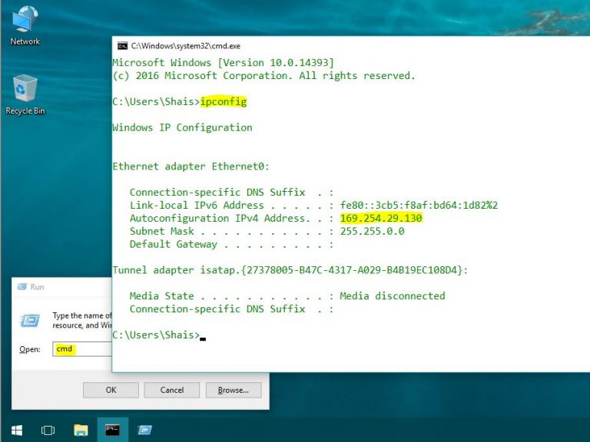Viewport: 590px width, 442px height.
Task: Click the 169.254.29.130 IPv4 address
Action: [x=381, y=218]
